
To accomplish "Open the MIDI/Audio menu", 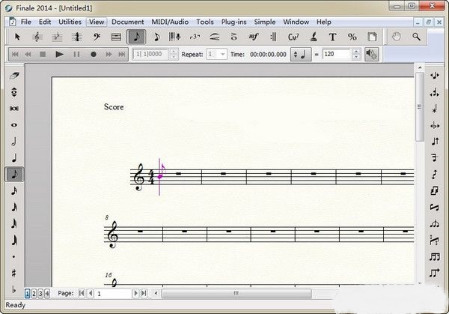I will coord(169,22).
